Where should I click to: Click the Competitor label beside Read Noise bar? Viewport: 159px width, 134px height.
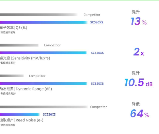pyautogui.click(x=99, y=107)
